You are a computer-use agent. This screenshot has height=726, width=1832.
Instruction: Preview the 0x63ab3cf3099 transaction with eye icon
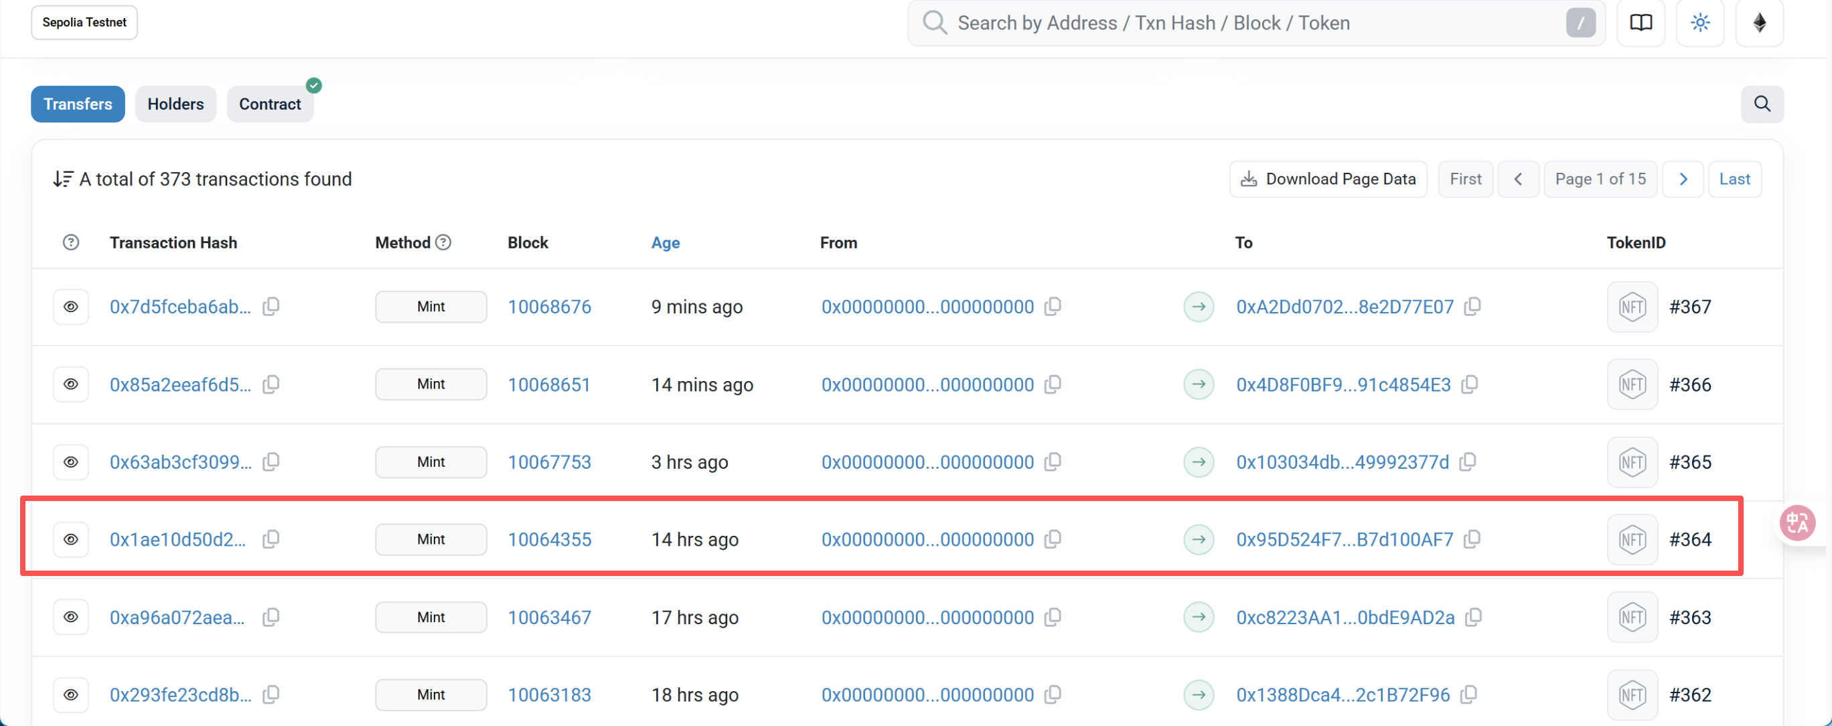(71, 462)
